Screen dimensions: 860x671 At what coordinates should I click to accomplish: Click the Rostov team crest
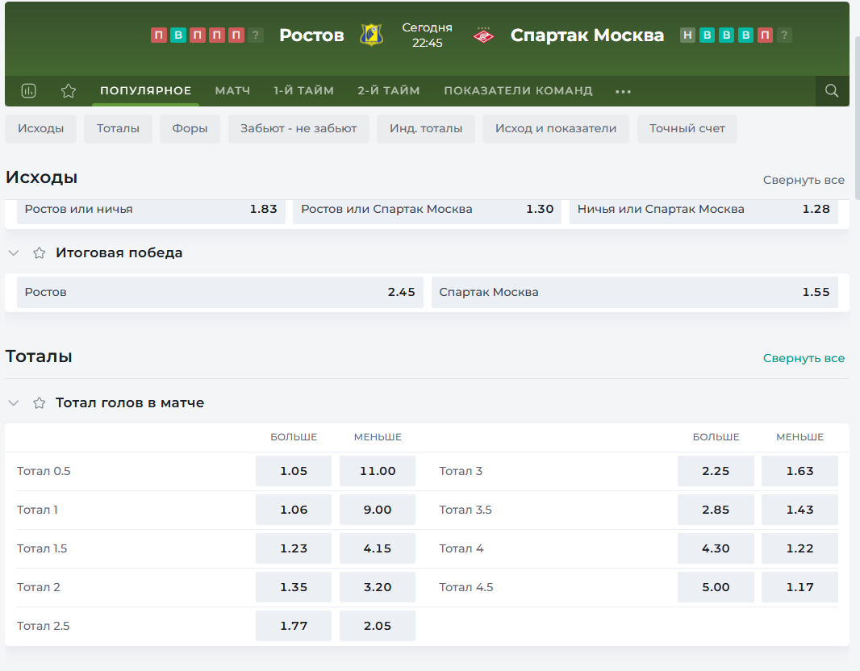[x=371, y=35]
